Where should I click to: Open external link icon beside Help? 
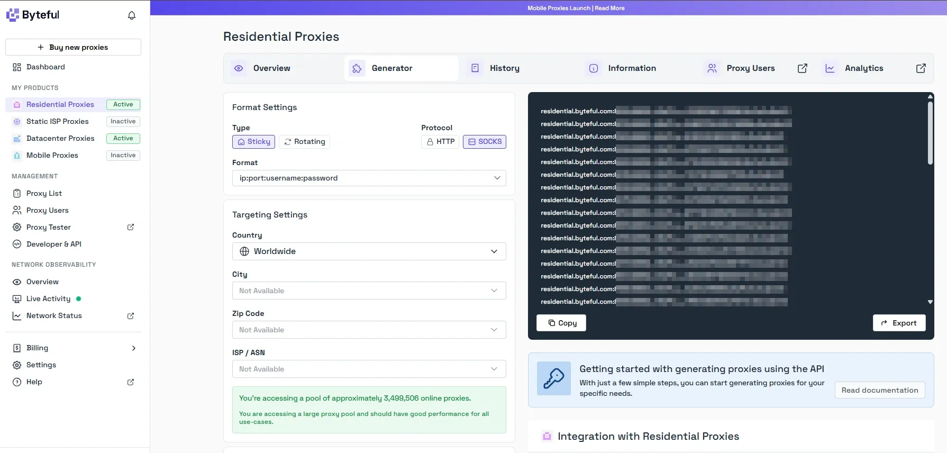point(131,382)
